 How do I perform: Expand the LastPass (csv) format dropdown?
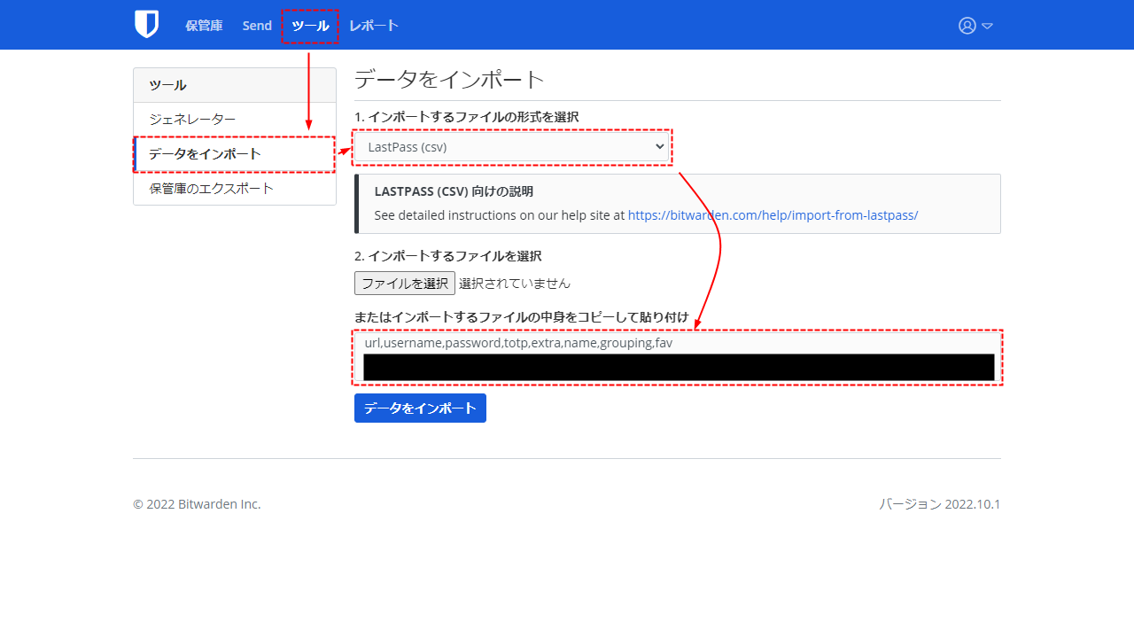[x=512, y=146]
